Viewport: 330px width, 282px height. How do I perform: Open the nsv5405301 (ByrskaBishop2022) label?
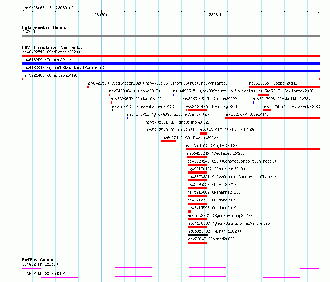[x=178, y=122]
